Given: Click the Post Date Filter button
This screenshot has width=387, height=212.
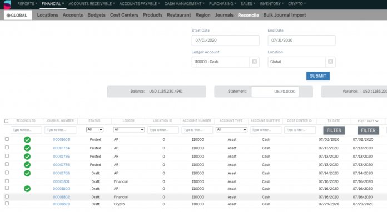Looking at the screenshot, I should [368, 130].
